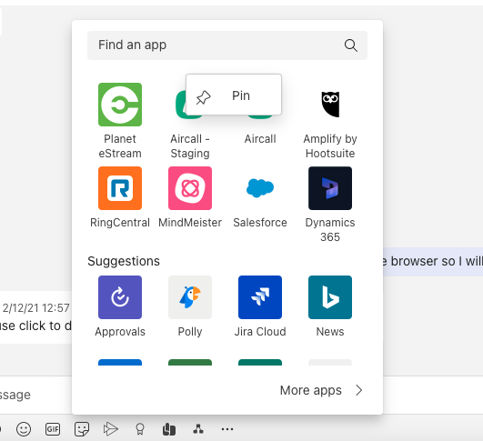This screenshot has width=483, height=441.
Task: Launch the MindMeister app
Action: click(190, 188)
